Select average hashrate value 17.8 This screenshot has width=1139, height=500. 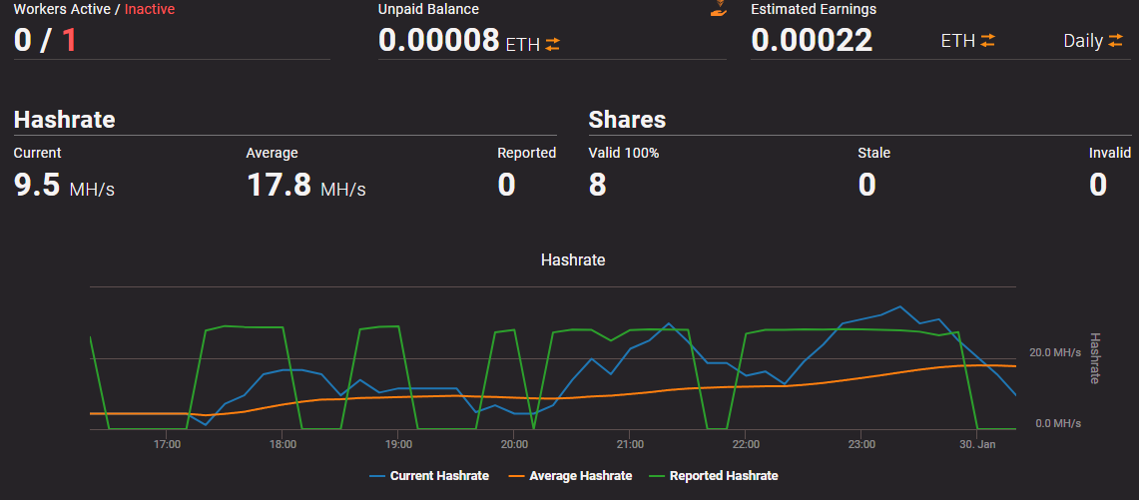pyautogui.click(x=279, y=185)
